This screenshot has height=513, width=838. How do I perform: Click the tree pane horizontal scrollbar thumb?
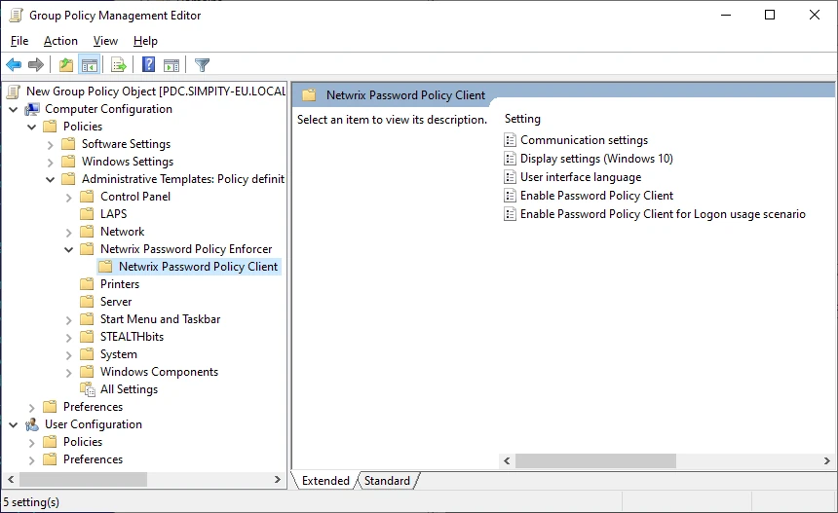point(84,479)
